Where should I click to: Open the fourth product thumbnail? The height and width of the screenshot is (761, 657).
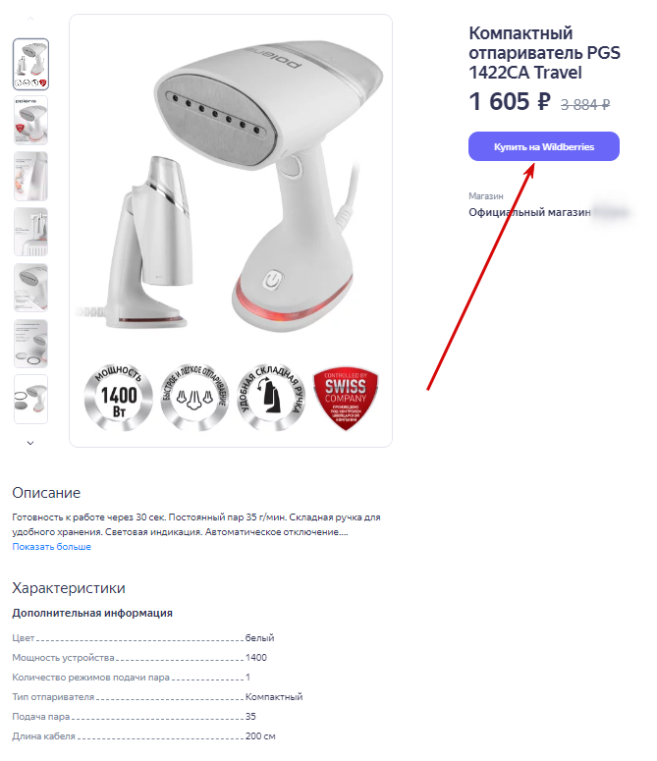(x=30, y=232)
